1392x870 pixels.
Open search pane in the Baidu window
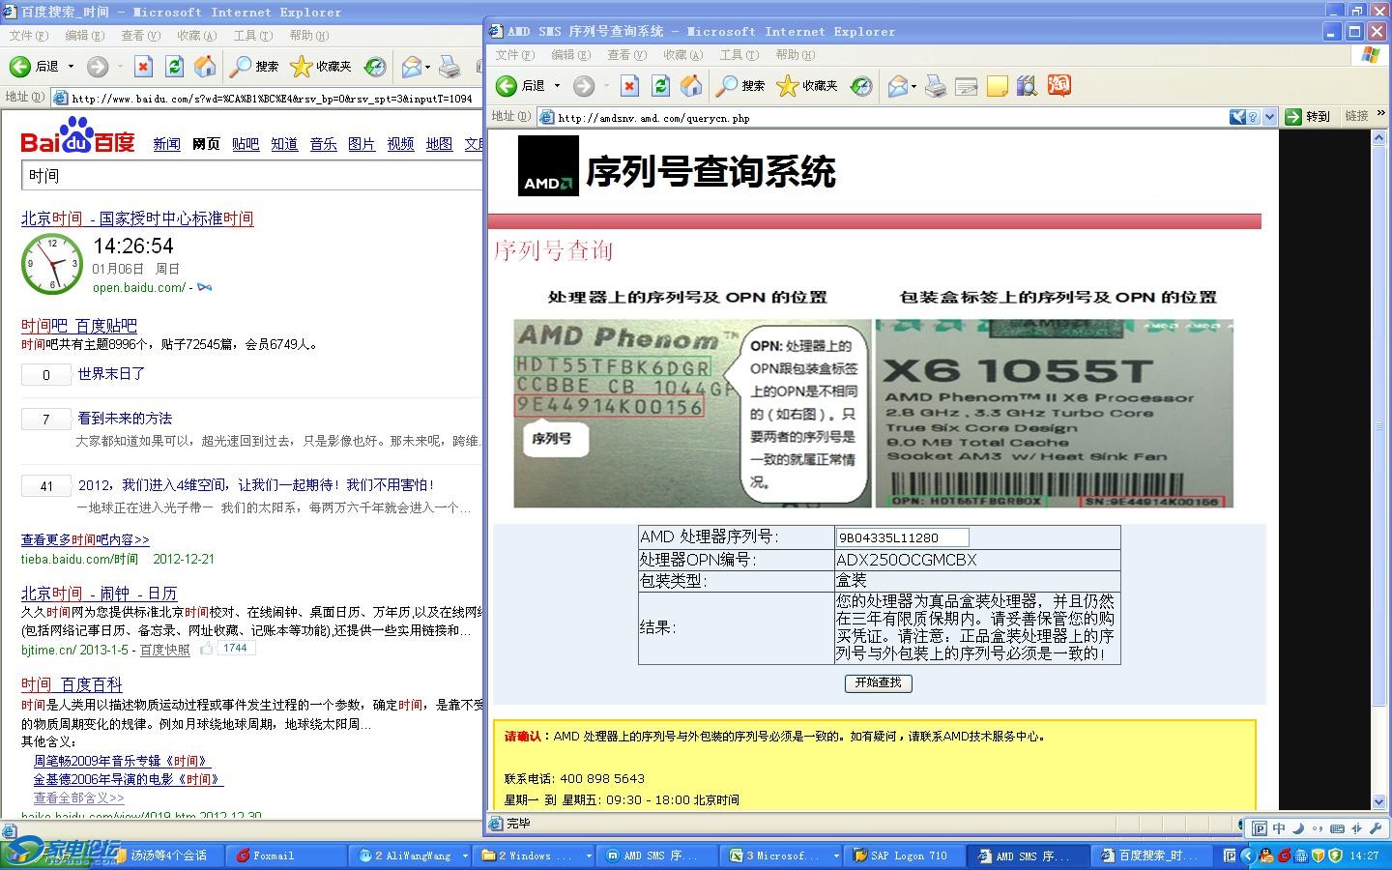[254, 66]
